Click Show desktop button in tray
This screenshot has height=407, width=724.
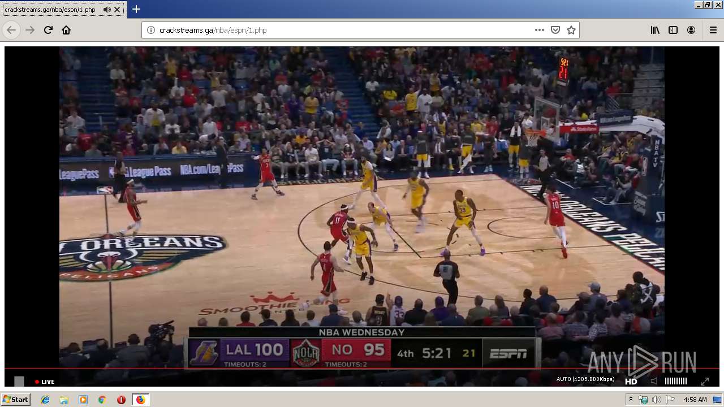coord(717,400)
